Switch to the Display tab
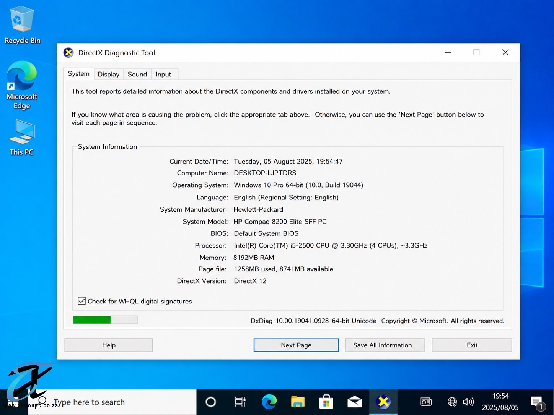The image size is (554, 415). click(109, 75)
